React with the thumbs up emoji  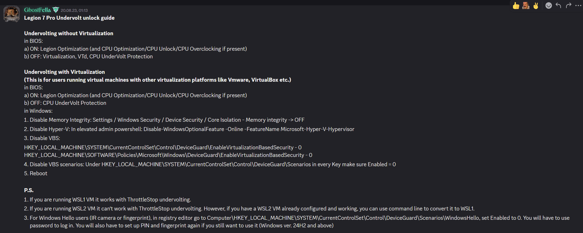coord(516,6)
